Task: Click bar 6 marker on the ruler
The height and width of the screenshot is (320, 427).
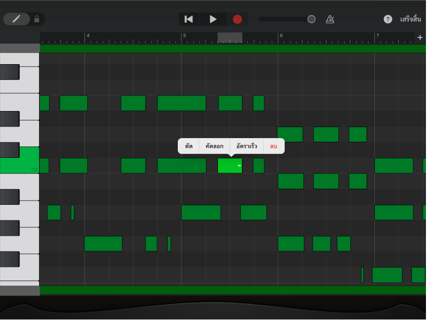Action: click(281, 35)
